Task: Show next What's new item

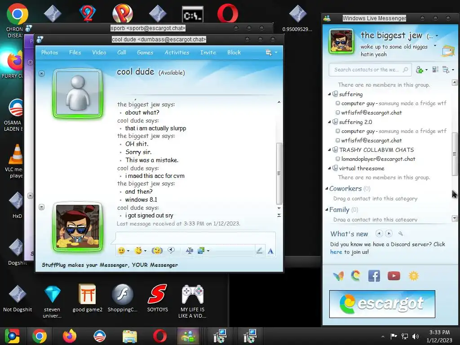Action: 389,234
